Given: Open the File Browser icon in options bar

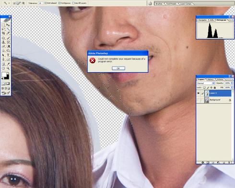Looking at the screenshot, I should pos(150,3).
